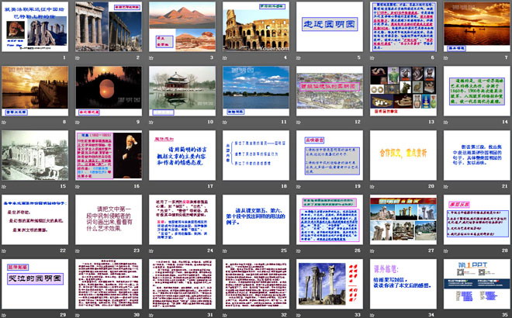Select slide 1 title slide with portrait
The height and width of the screenshot is (318, 512).
pyautogui.click(x=35, y=26)
